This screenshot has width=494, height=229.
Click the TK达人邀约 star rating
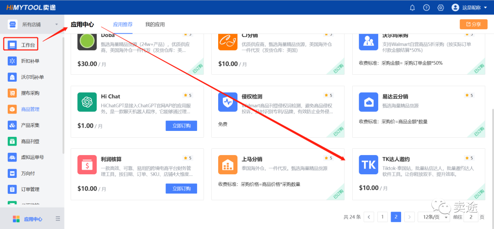[469, 158]
